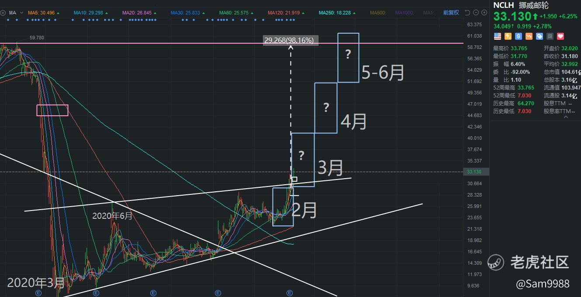Image resolution: width=581 pixels, height=297 pixels.
Task: Click the 历史最高 64.270 value
Action: coord(526,104)
